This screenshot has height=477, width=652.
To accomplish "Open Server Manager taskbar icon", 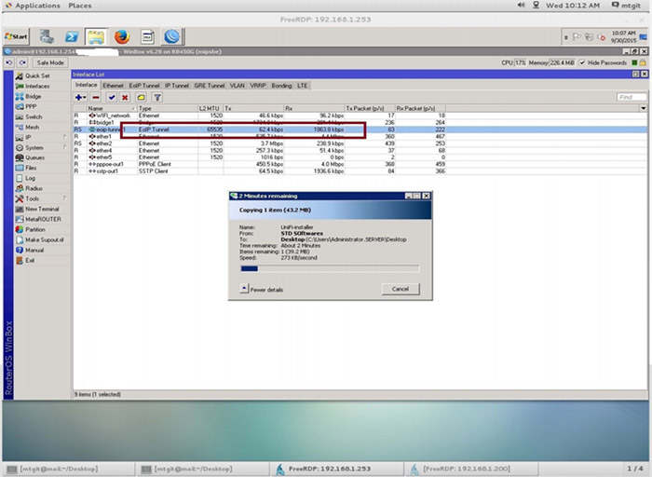I will [x=47, y=37].
